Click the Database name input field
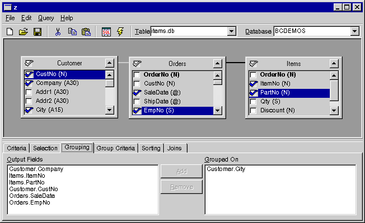The height and width of the screenshot is (223, 365). point(312,31)
